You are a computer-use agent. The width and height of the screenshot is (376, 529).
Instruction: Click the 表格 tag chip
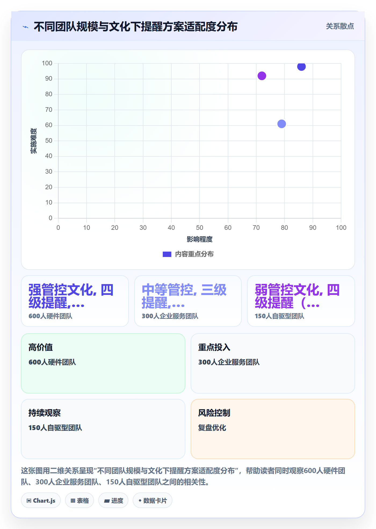tap(79, 501)
